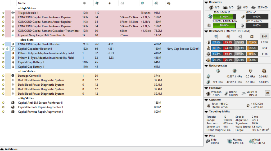Image resolution: width=271 pixels, height=151 pixels.
Task: Click the 'Stable: 72.5%' capacitor value
Action: (220, 107)
